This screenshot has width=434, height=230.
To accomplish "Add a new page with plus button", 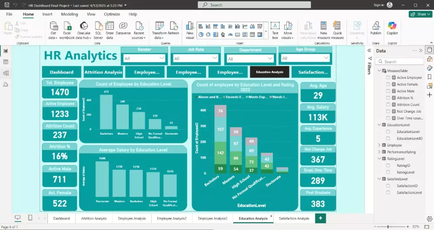I will [320, 218].
